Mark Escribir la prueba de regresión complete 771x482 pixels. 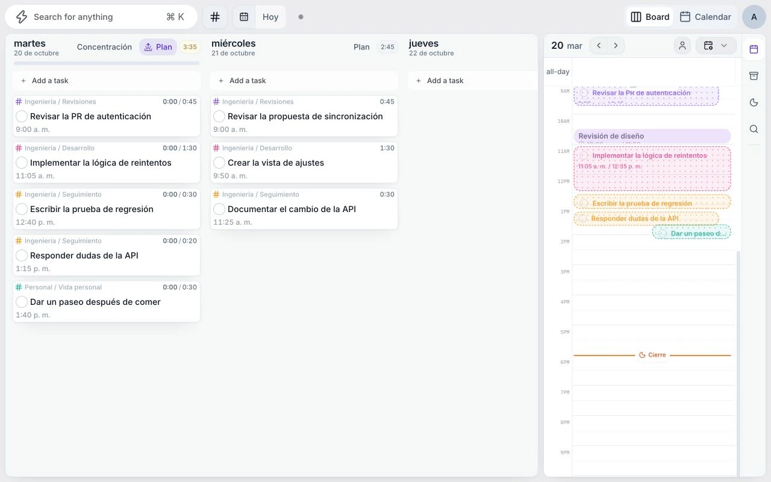[x=22, y=209]
